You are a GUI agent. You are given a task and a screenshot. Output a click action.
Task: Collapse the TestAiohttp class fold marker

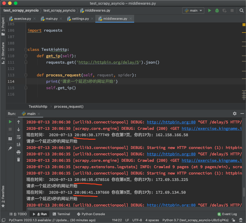click(x=26, y=50)
